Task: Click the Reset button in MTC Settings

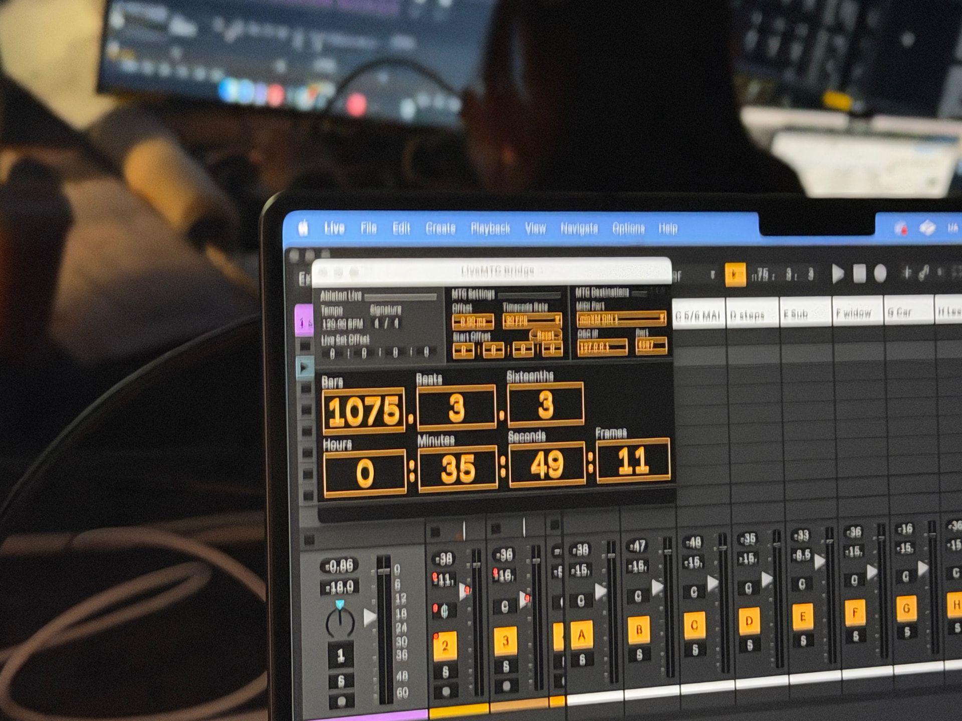Action: 545,335
